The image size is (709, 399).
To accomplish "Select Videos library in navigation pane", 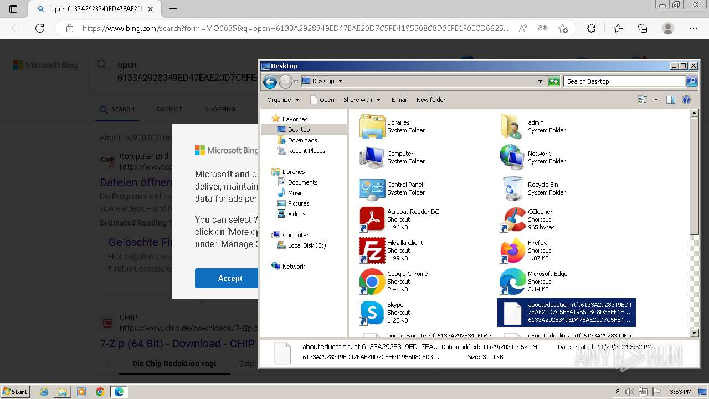I will coord(296,214).
